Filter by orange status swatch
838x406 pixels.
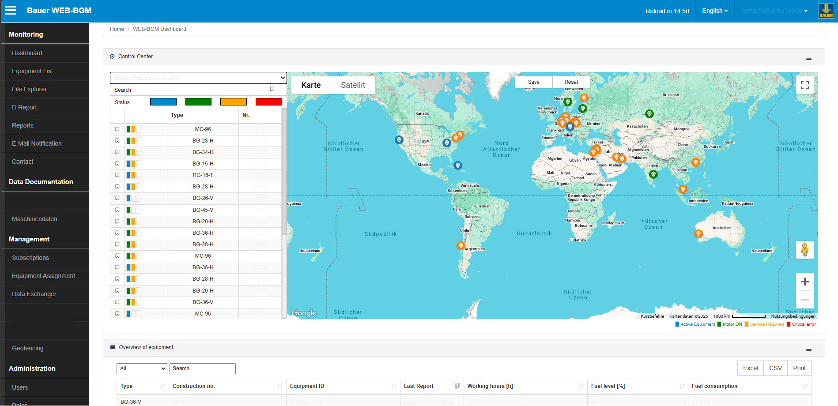pos(234,102)
